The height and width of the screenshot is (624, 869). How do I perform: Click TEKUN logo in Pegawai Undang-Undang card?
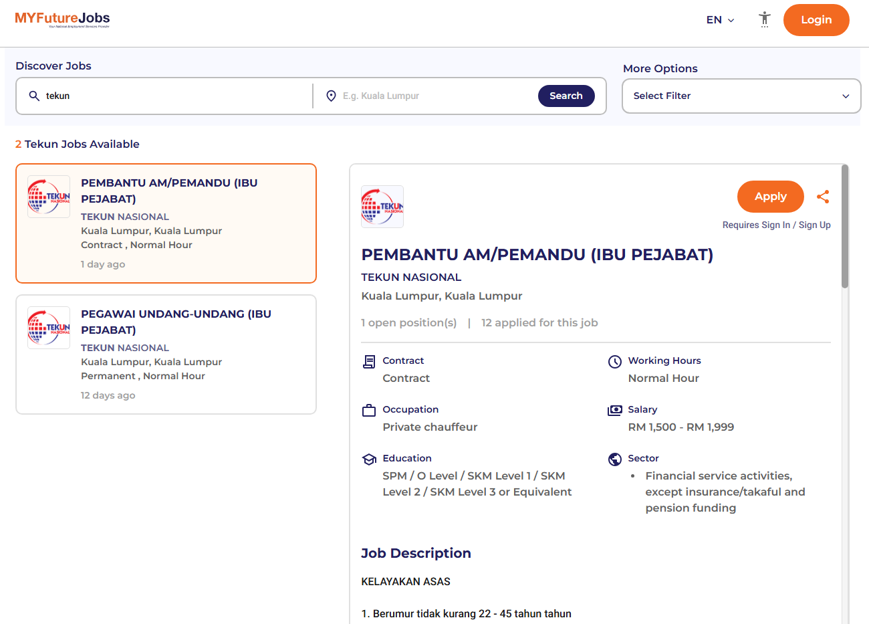49,328
